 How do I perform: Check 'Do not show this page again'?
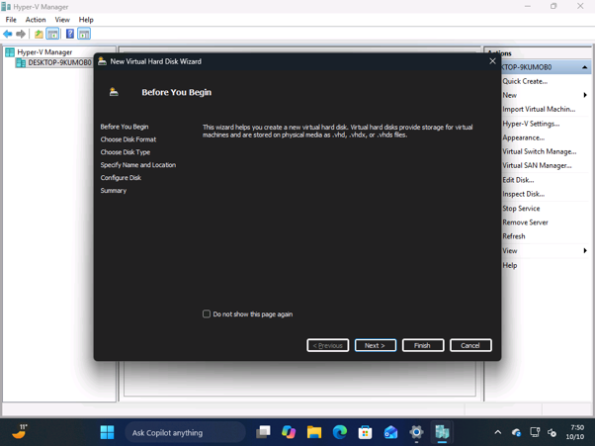(x=207, y=313)
